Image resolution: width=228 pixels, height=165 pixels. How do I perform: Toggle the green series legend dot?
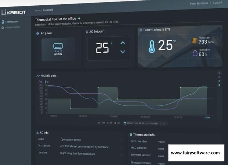(x=219, y=85)
